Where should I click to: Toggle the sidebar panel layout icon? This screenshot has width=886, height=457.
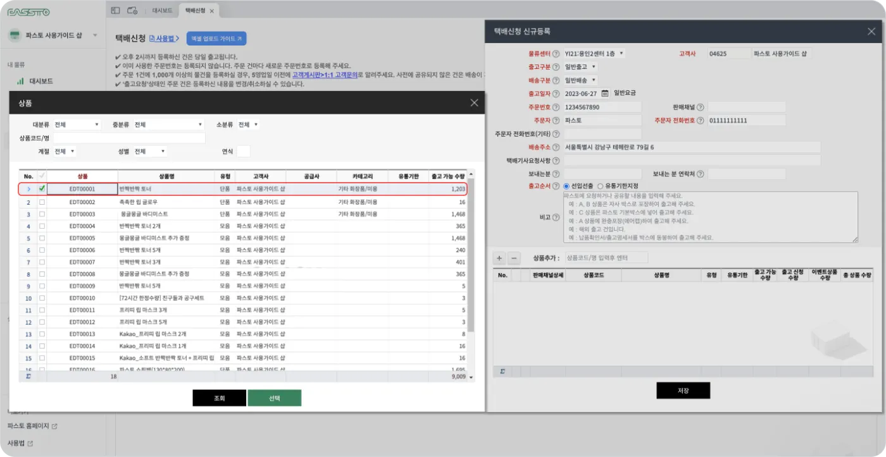pos(115,11)
